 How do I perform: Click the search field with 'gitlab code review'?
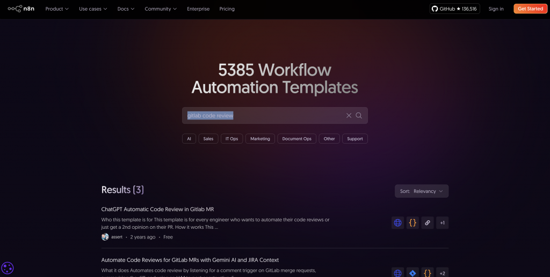pos(274,115)
